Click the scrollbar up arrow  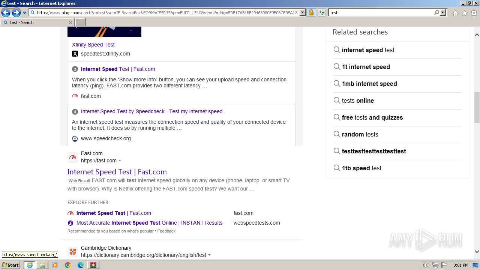477,35
